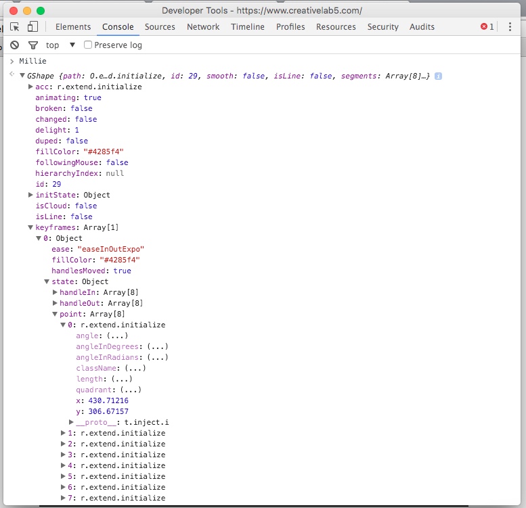Evaluate the length (...) getter
Screen dimensions: 526x508
coord(122,379)
